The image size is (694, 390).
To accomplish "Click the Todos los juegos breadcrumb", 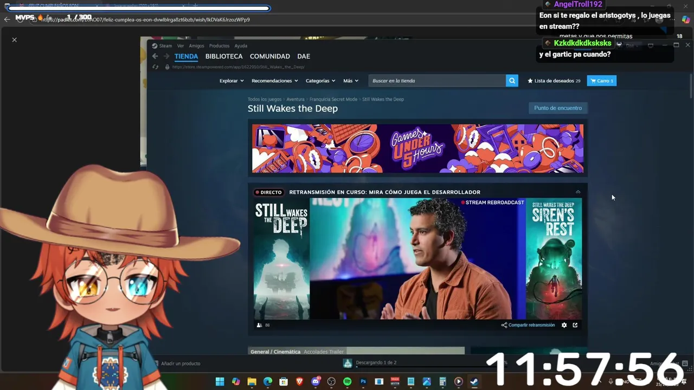I will coord(265,99).
